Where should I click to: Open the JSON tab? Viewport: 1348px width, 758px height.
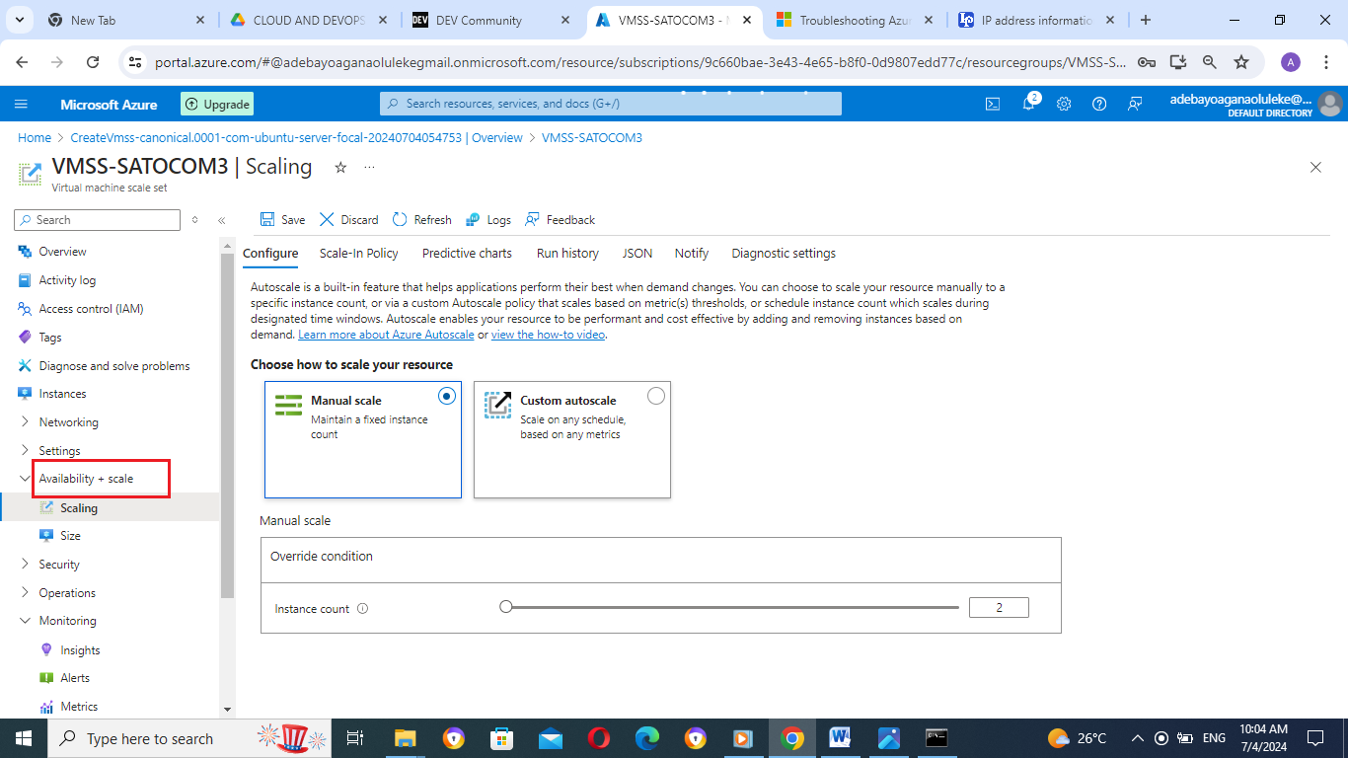tap(637, 254)
